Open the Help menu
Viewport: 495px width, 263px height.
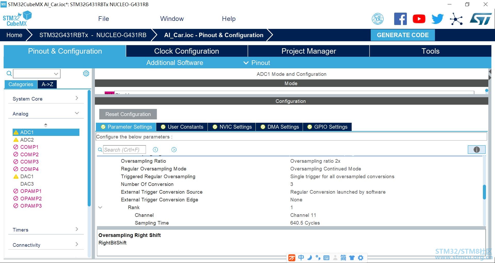[229, 19]
